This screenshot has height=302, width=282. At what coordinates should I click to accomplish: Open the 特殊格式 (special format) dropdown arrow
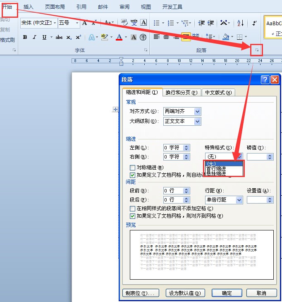pyautogui.click(x=239, y=157)
